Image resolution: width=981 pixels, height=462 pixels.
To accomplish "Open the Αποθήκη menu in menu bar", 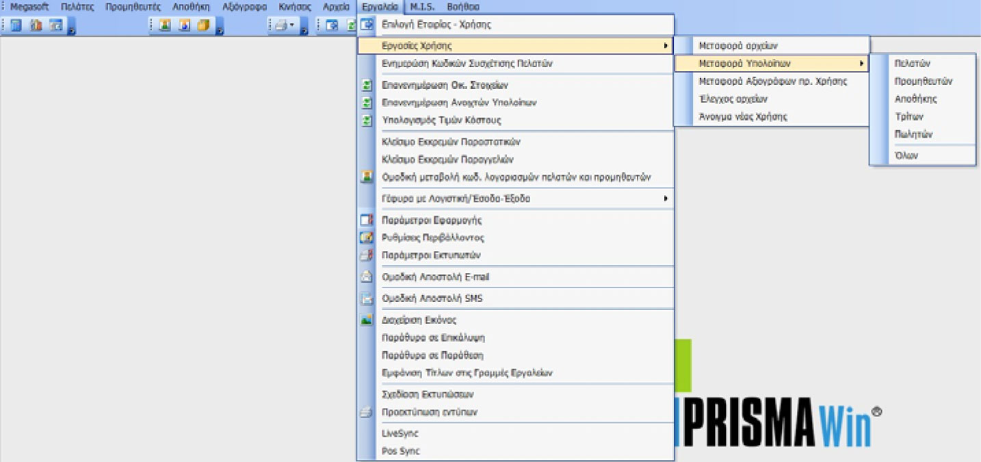I will (191, 7).
